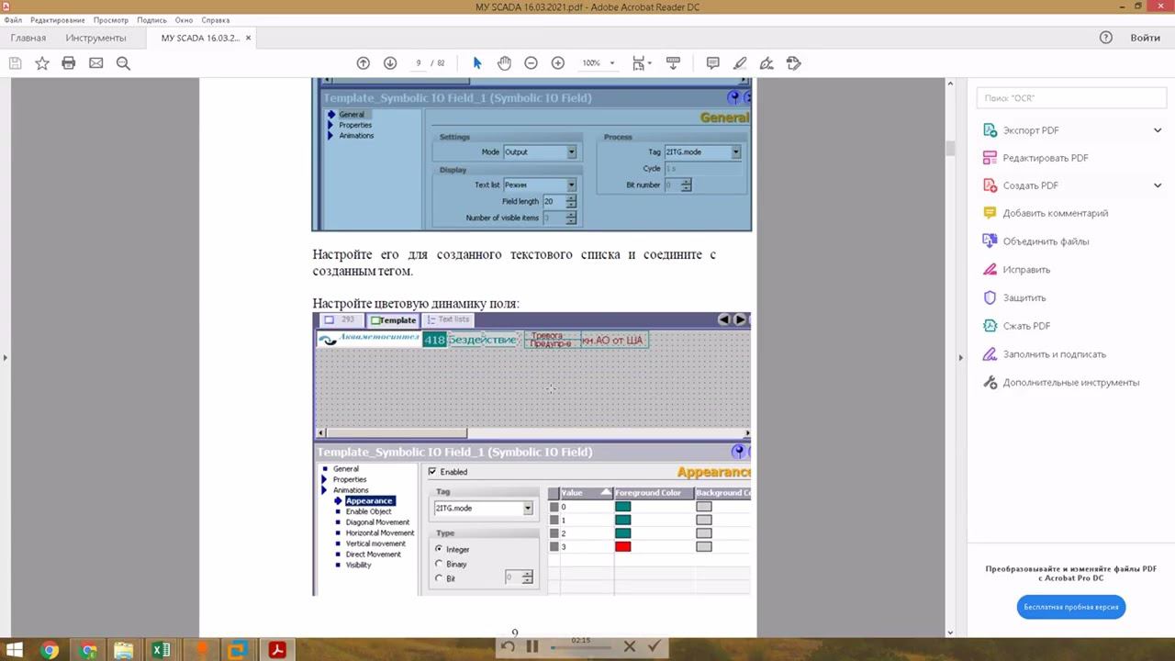Send the file by email icon
The height and width of the screenshot is (661, 1175).
pos(96,63)
